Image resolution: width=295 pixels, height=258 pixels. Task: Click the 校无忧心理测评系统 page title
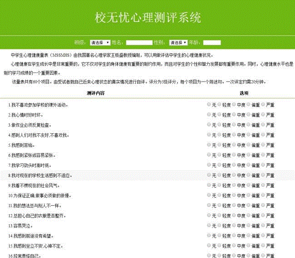pos(147,18)
